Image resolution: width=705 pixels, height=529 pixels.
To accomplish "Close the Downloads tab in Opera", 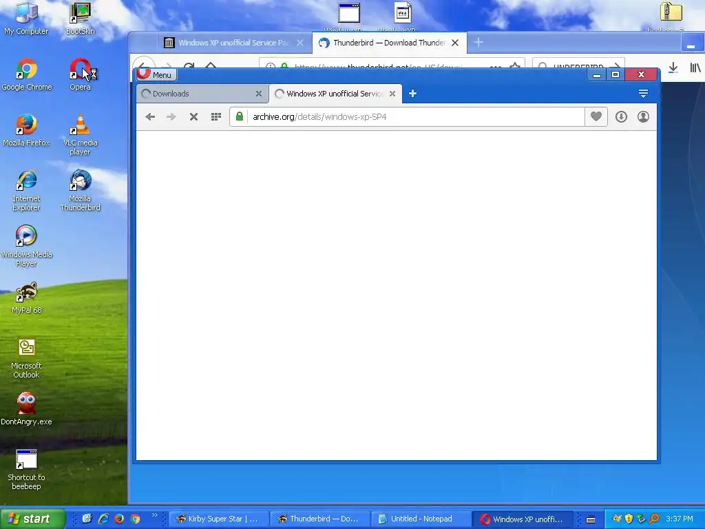I will pos(259,94).
